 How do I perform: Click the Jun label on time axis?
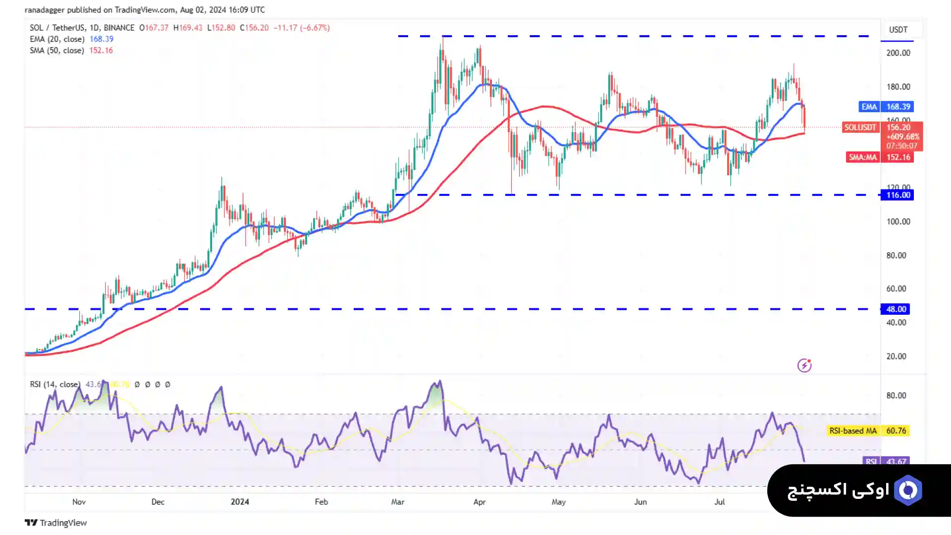coord(640,502)
